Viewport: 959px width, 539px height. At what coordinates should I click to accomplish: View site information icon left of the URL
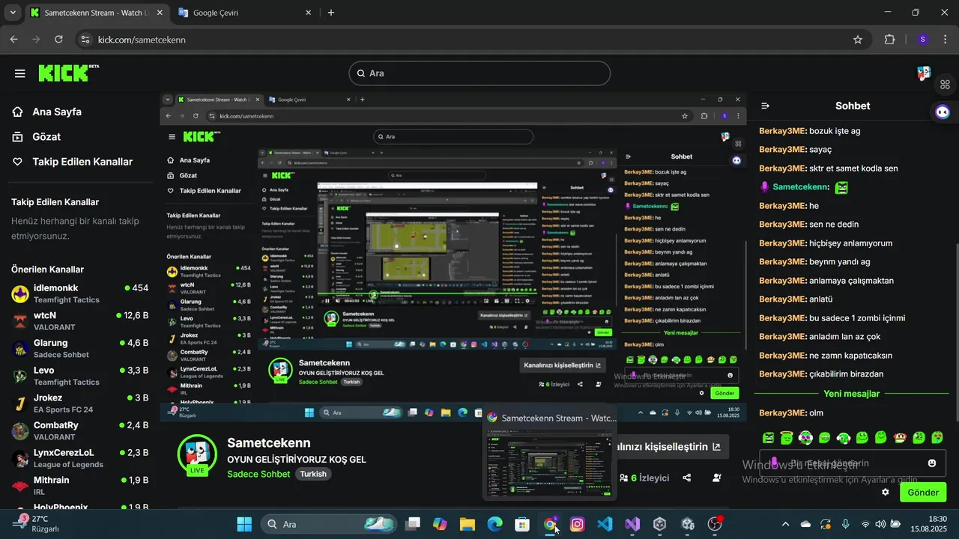click(85, 40)
